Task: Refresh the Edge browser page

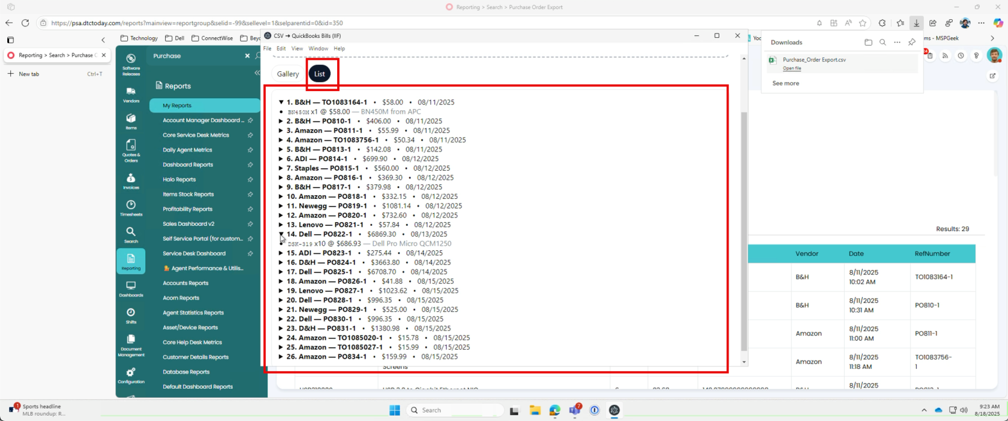Action: (25, 23)
